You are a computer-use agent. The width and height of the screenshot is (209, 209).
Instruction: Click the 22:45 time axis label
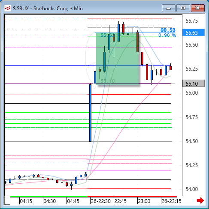(121, 201)
